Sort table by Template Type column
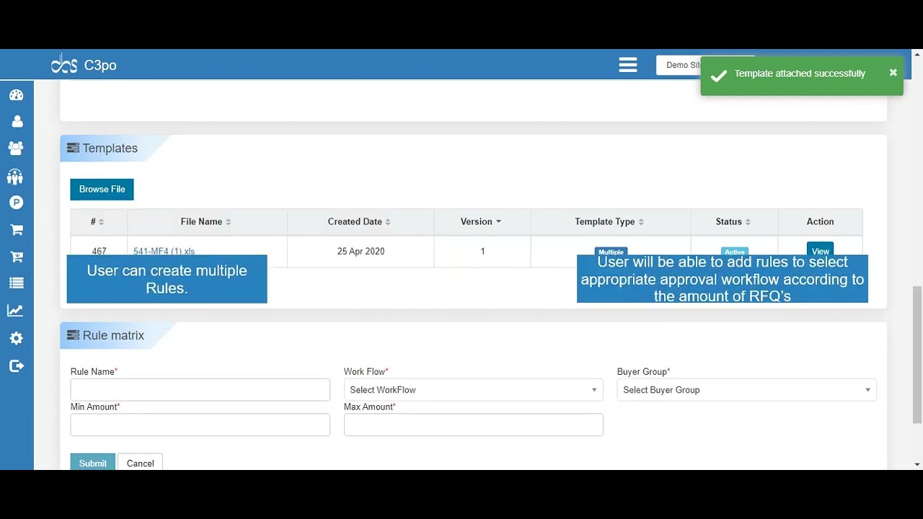 610,222
